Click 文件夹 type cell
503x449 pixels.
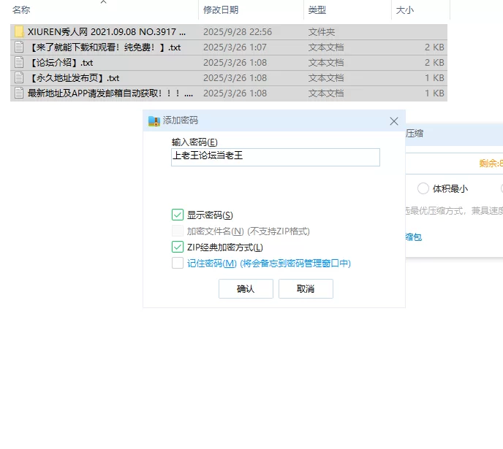point(322,31)
